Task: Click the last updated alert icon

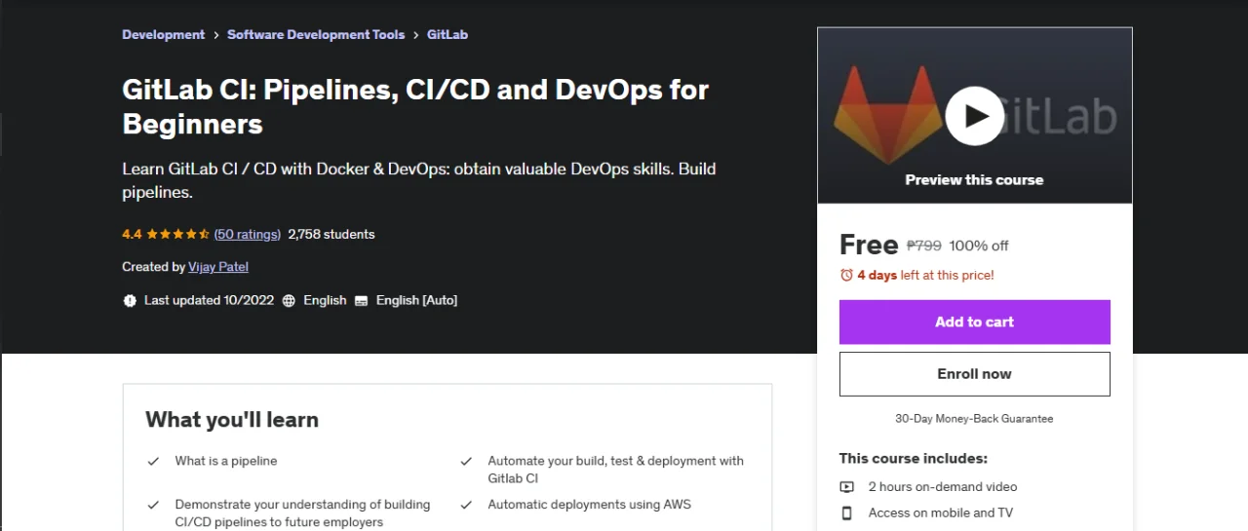Action: point(130,300)
